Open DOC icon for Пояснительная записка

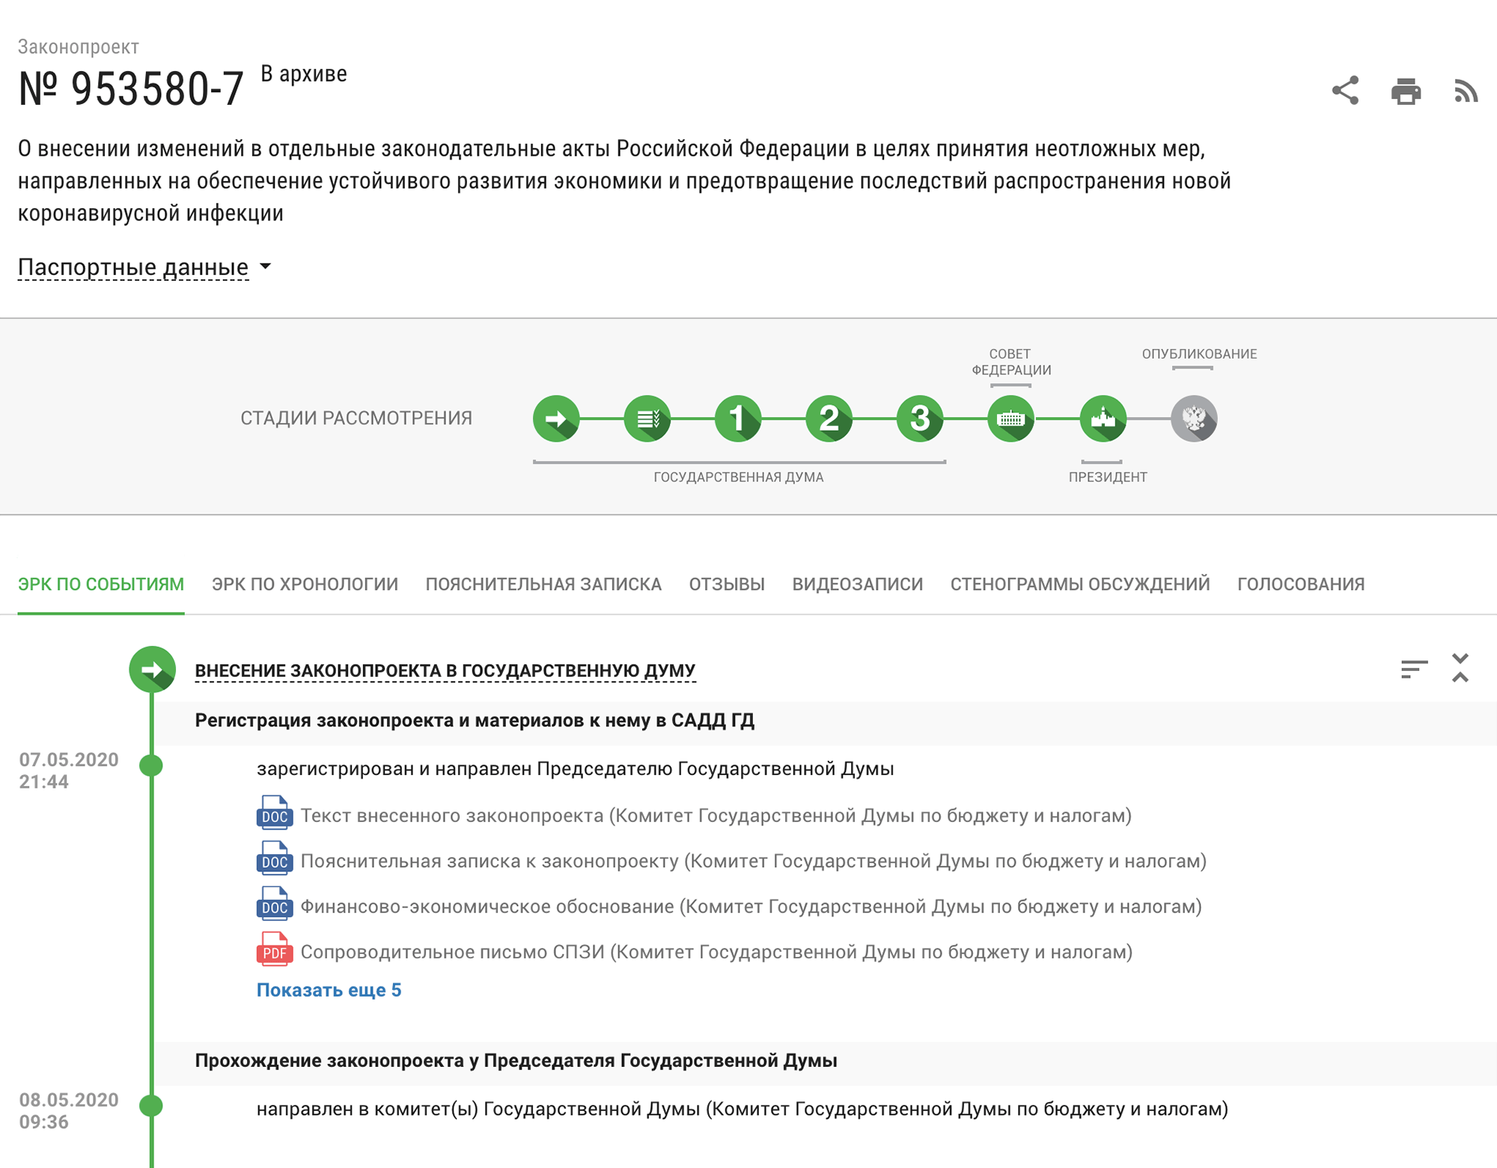coord(274,859)
